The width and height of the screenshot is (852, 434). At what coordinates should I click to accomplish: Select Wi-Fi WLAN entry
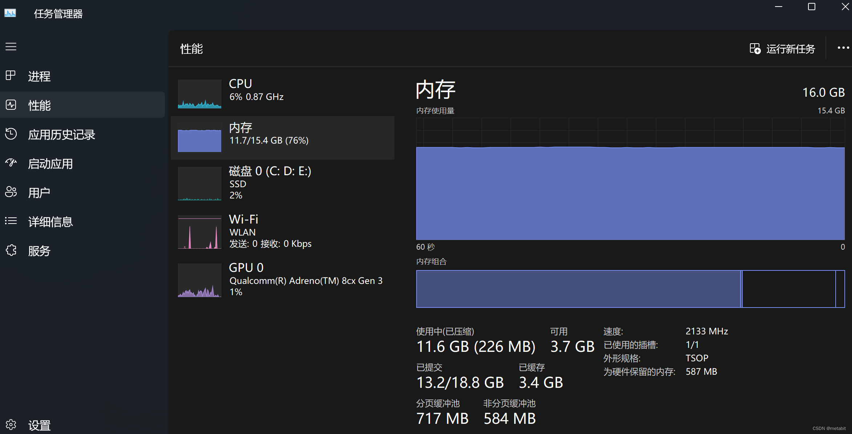point(283,232)
